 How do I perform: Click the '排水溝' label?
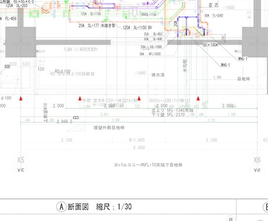(158, 75)
